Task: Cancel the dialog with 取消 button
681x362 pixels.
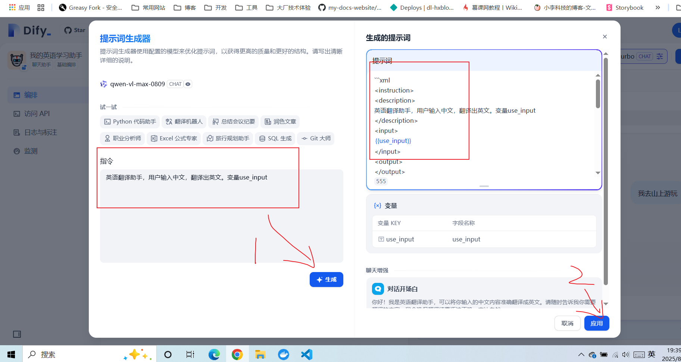Action: tap(567, 323)
